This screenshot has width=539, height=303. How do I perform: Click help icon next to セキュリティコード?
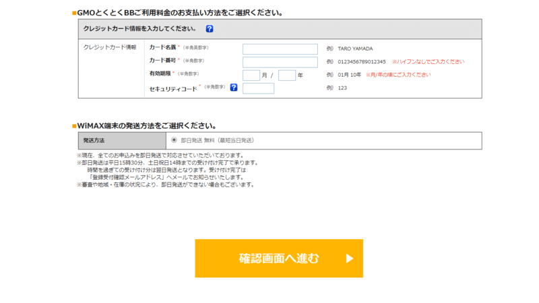(234, 88)
